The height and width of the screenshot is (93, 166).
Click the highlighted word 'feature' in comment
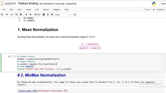pos(30,66)
